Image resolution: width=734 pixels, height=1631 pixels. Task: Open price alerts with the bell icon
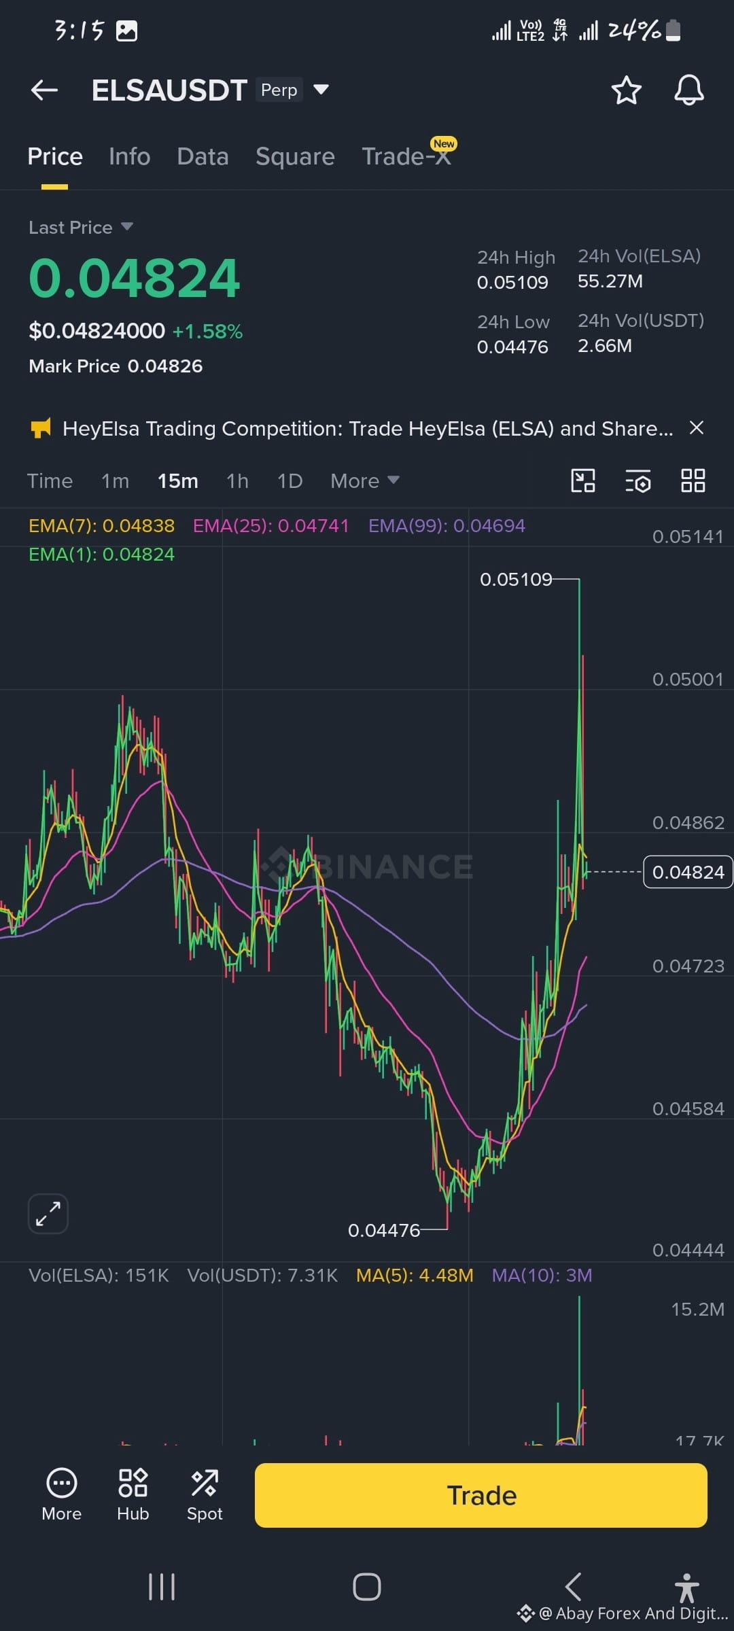688,90
